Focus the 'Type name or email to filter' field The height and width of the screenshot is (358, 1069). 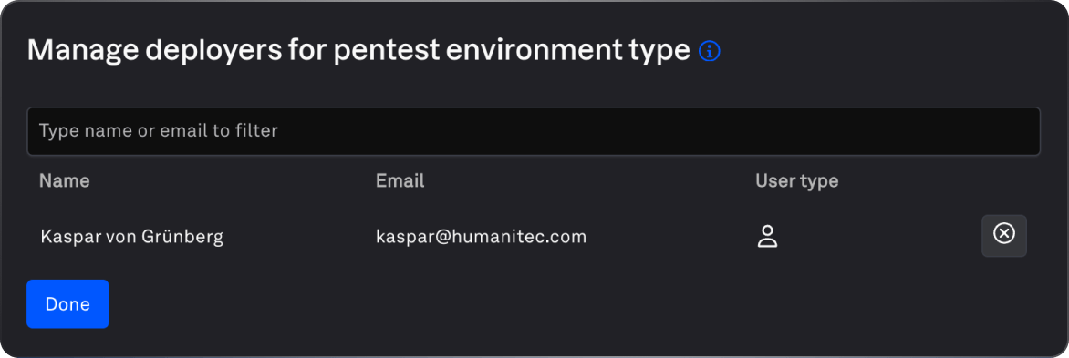click(x=534, y=130)
